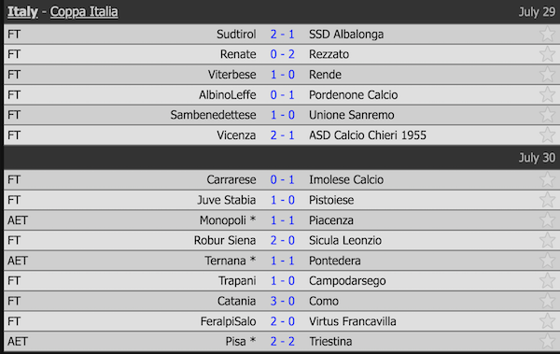Open the Pisa 2 - 2 Triestina score
This screenshot has width=560, height=354.
click(x=282, y=341)
